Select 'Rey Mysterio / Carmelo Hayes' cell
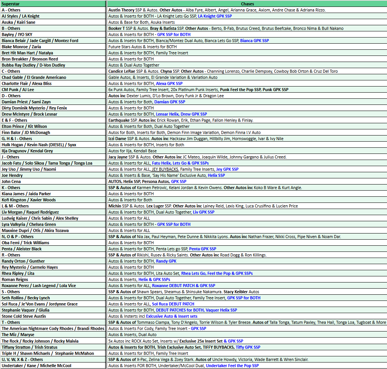This screenshot has width=387, height=369. (53, 267)
